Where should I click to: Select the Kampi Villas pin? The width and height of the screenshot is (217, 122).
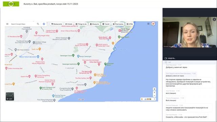click(x=53, y=84)
